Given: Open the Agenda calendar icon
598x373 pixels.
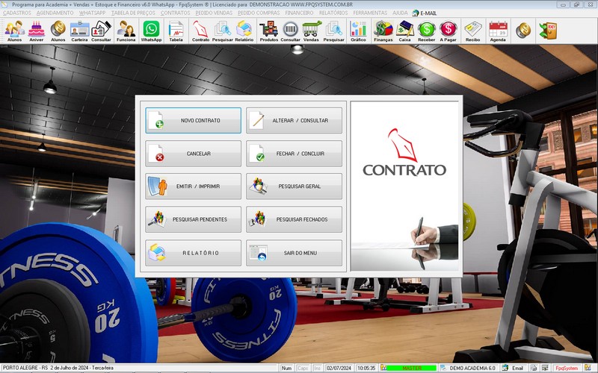Looking at the screenshot, I should 498,31.
